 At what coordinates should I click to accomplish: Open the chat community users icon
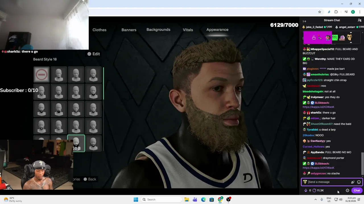click(359, 20)
